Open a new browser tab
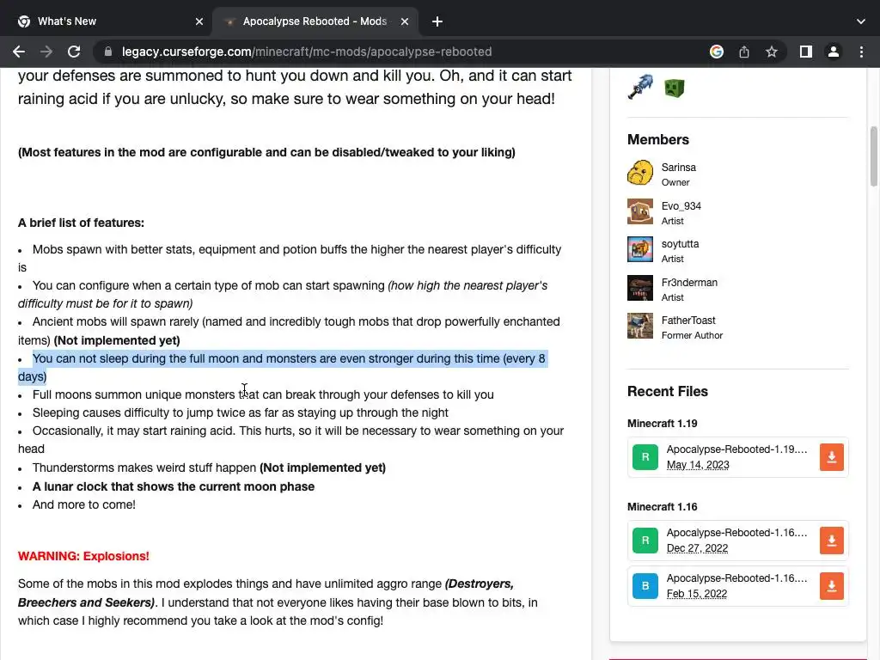 click(x=437, y=21)
